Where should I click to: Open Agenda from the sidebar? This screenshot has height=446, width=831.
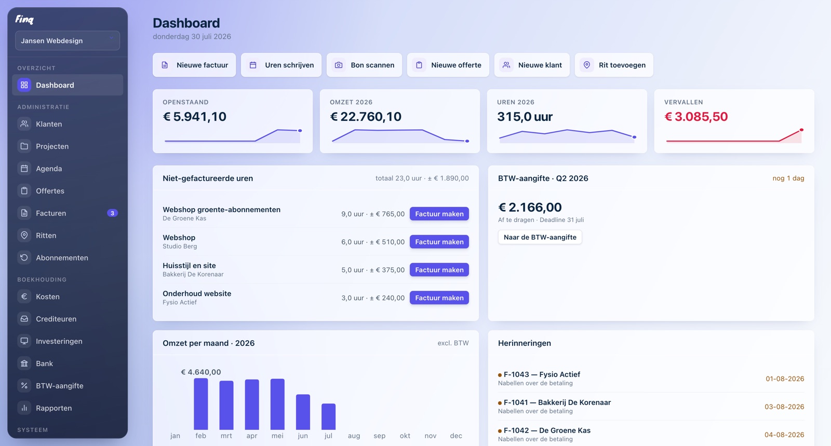tap(68, 169)
